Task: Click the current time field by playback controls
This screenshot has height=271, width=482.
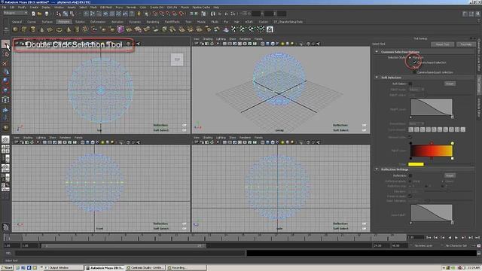Action: tap(415, 238)
